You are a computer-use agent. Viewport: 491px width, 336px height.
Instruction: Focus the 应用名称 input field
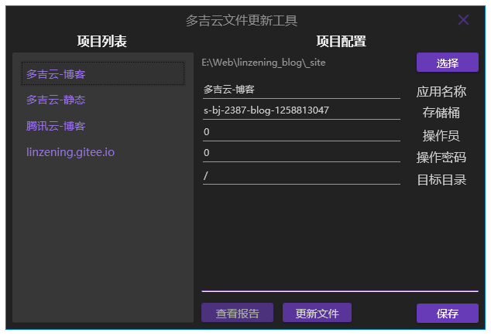click(301, 90)
